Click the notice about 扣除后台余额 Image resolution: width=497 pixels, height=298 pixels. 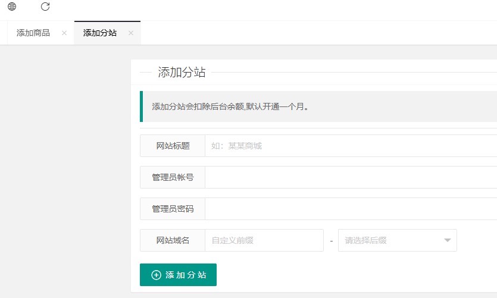tap(230, 107)
